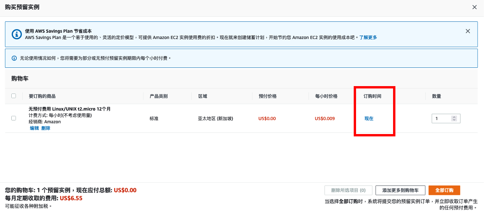Click 编辑 to edit the cart item
485x219 pixels.
[34, 128]
